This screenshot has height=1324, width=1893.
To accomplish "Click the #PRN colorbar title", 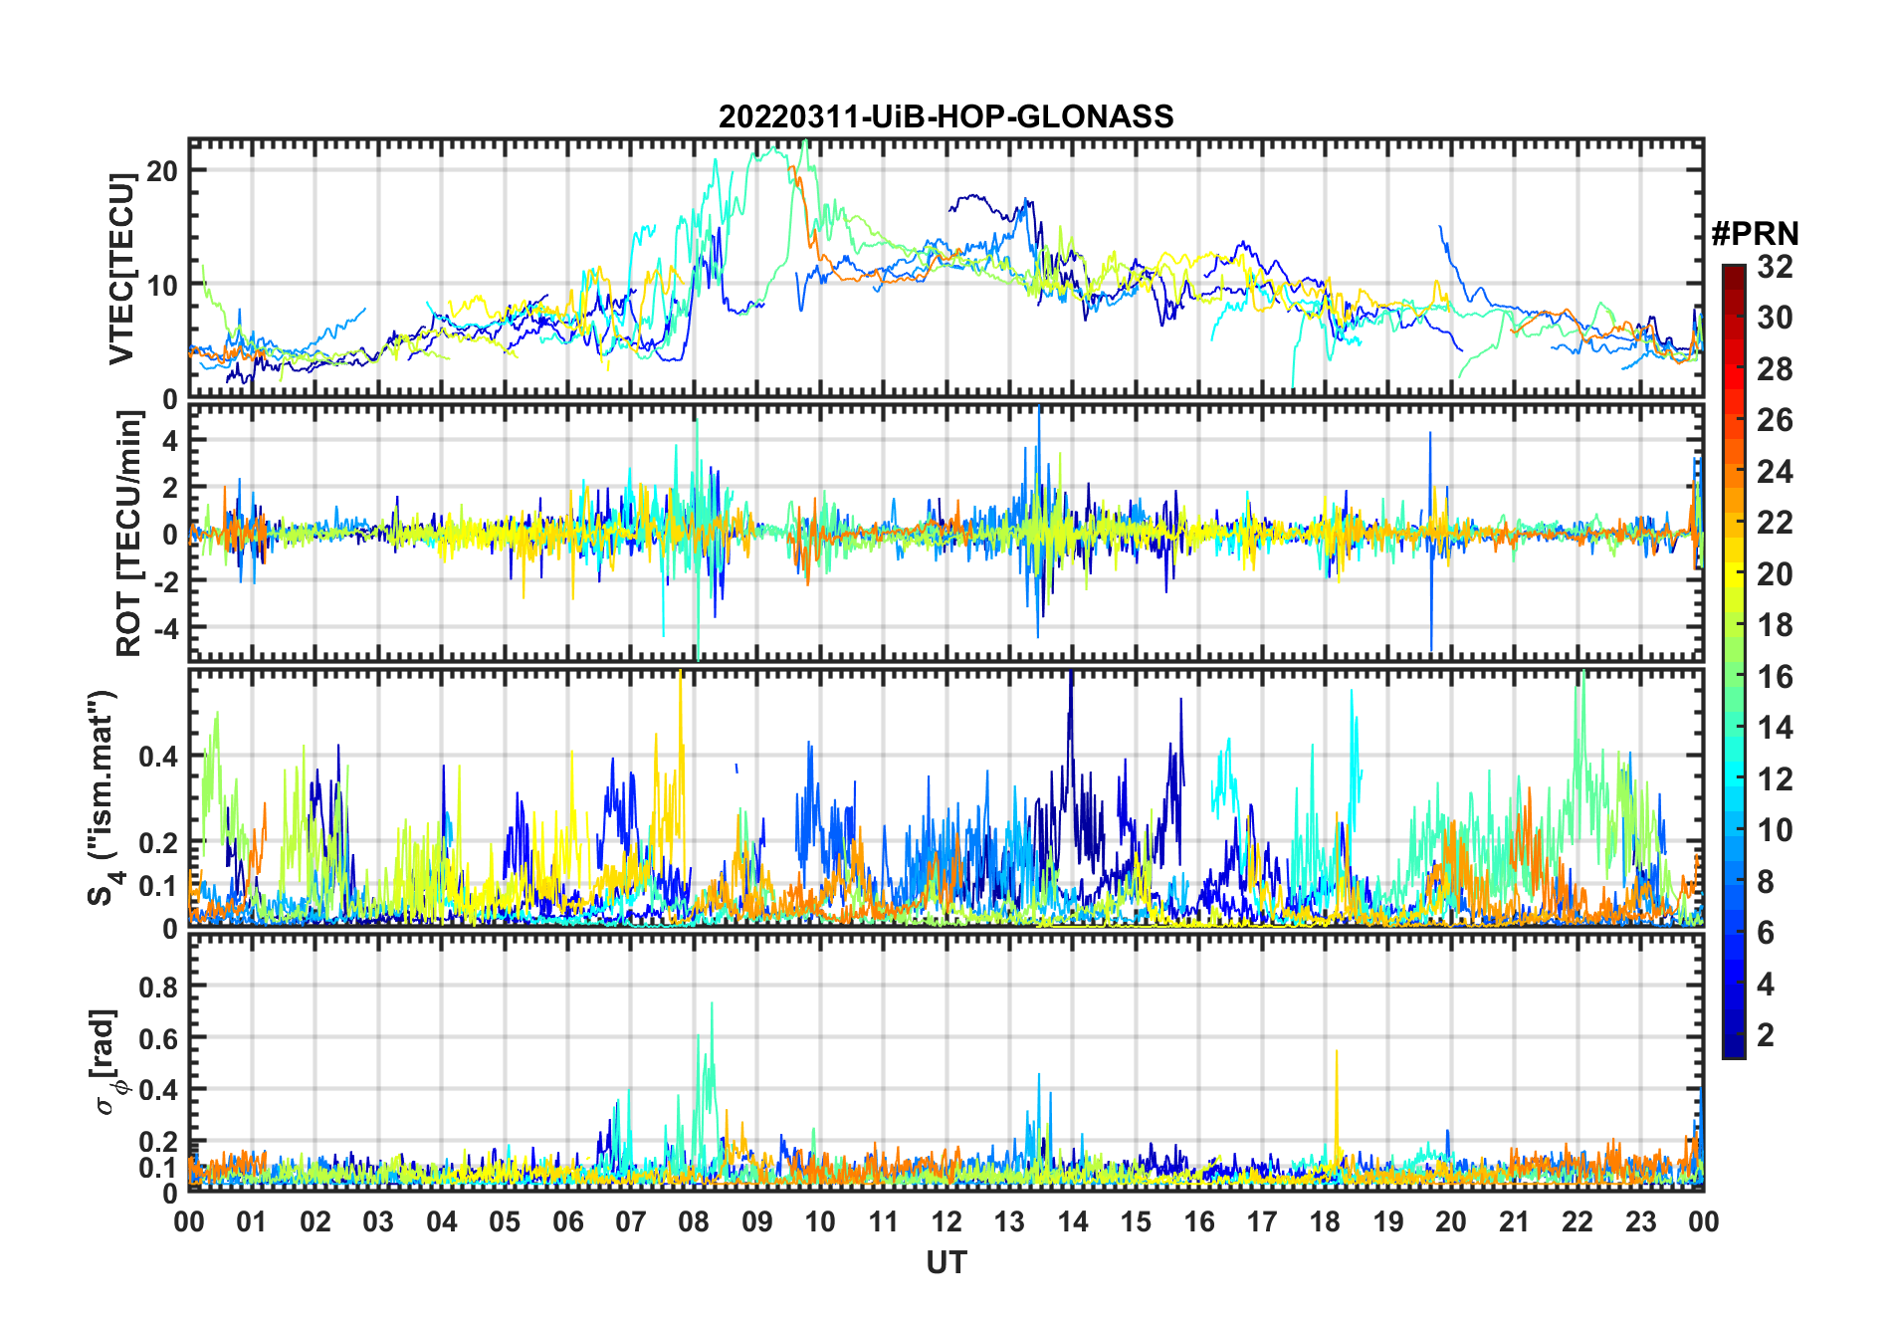I will click(1755, 234).
